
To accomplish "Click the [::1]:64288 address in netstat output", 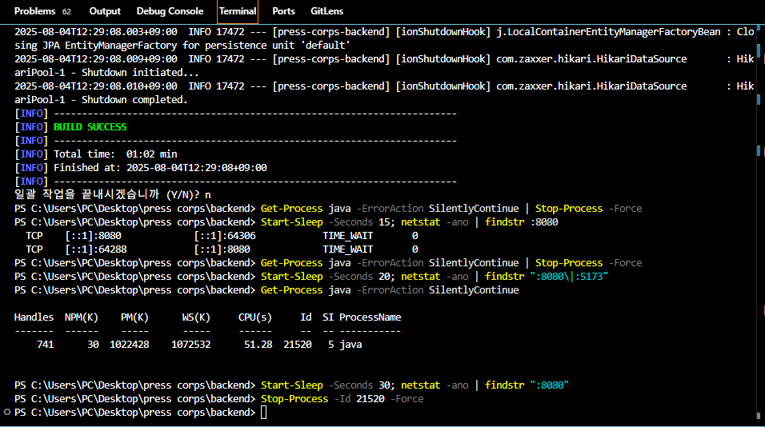I will coord(96,249).
